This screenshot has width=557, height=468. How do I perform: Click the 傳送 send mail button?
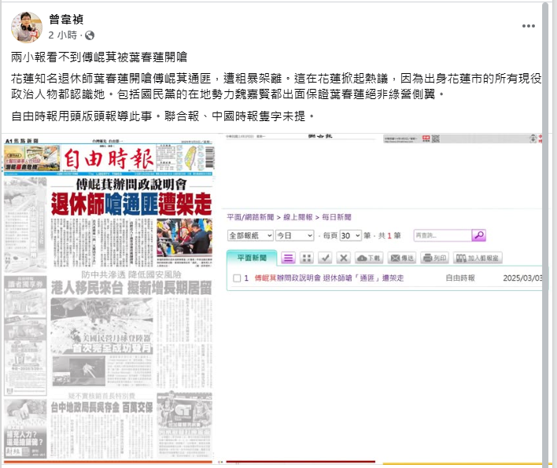[x=402, y=258]
